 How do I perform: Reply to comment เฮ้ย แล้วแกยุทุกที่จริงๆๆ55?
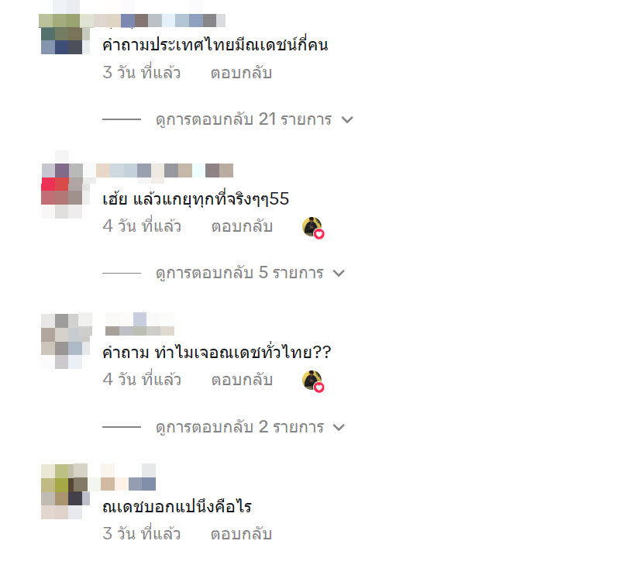(x=242, y=226)
